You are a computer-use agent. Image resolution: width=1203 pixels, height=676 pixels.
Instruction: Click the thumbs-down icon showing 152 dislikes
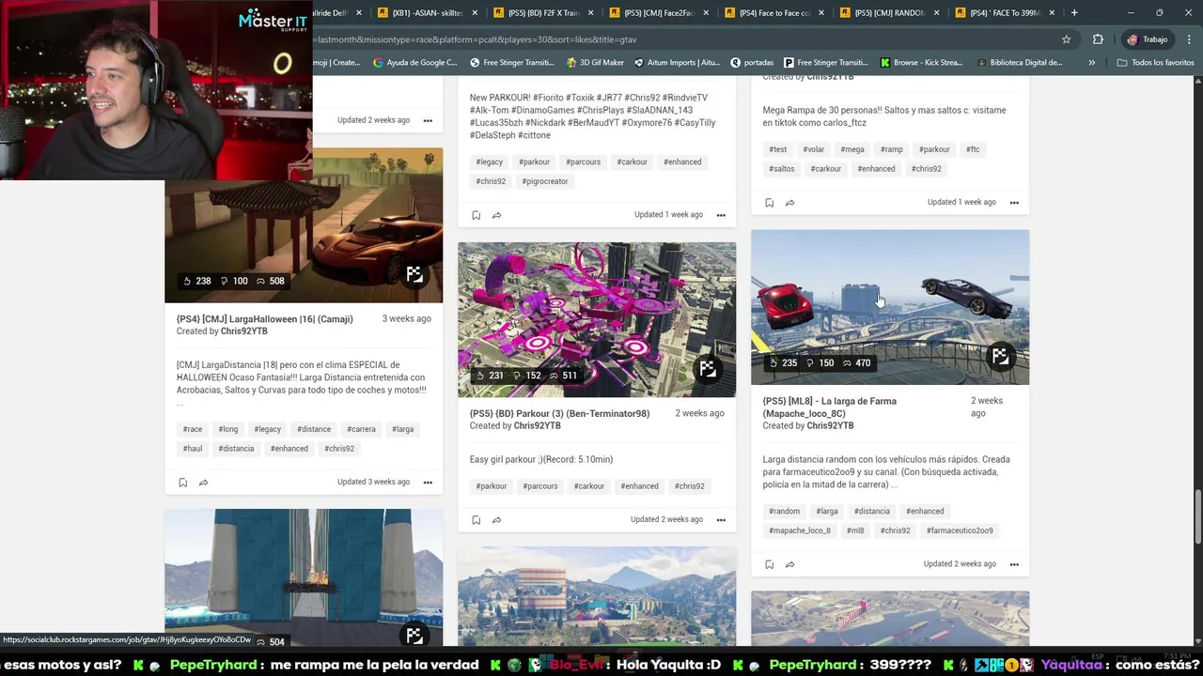pyautogui.click(x=516, y=376)
